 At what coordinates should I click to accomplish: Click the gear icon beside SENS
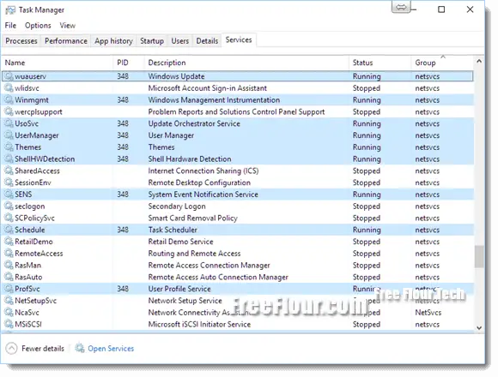point(9,194)
